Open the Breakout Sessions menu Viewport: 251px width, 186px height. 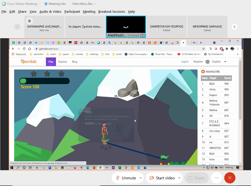[x=112, y=11]
